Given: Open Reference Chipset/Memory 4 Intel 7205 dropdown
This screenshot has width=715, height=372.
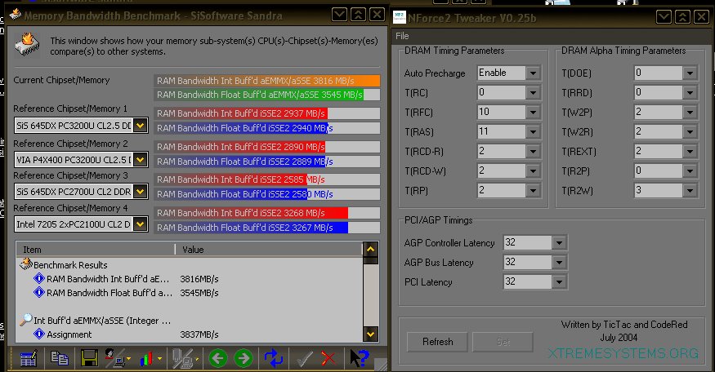Looking at the screenshot, I should click(141, 224).
